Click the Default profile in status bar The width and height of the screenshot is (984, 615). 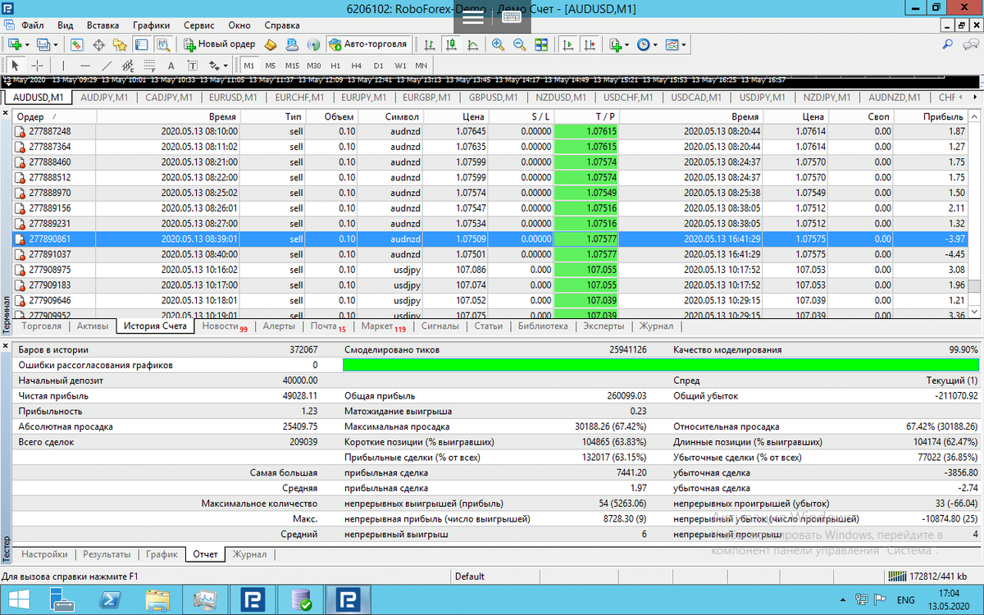click(470, 576)
